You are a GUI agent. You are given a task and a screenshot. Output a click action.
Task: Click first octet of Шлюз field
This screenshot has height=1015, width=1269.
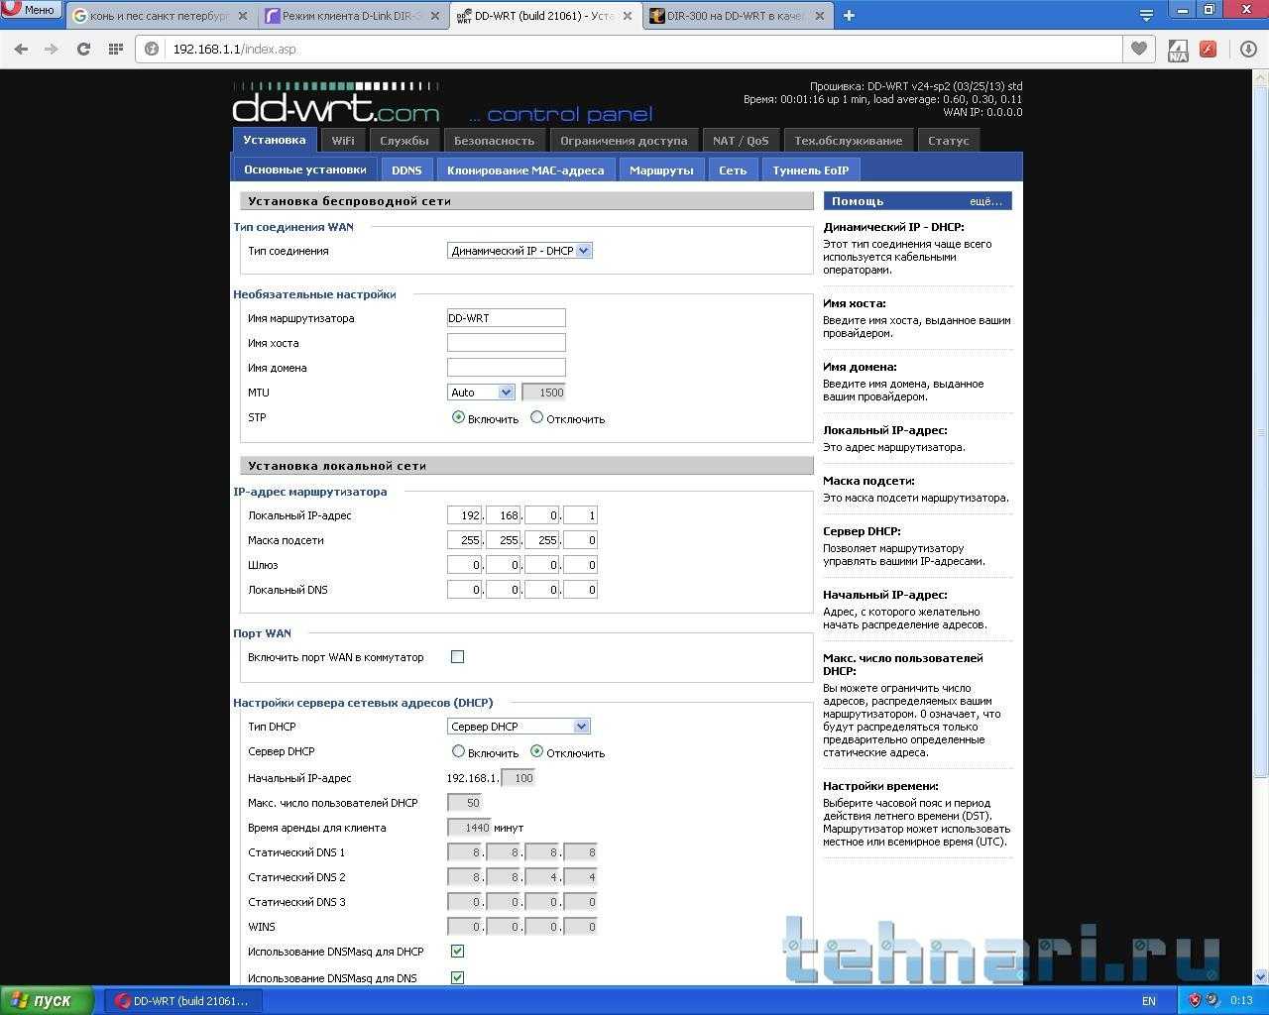464,565
